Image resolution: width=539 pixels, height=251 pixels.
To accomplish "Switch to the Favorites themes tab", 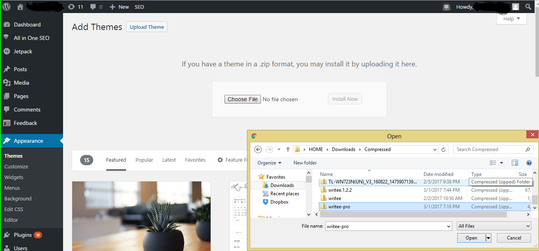I will tap(195, 160).
